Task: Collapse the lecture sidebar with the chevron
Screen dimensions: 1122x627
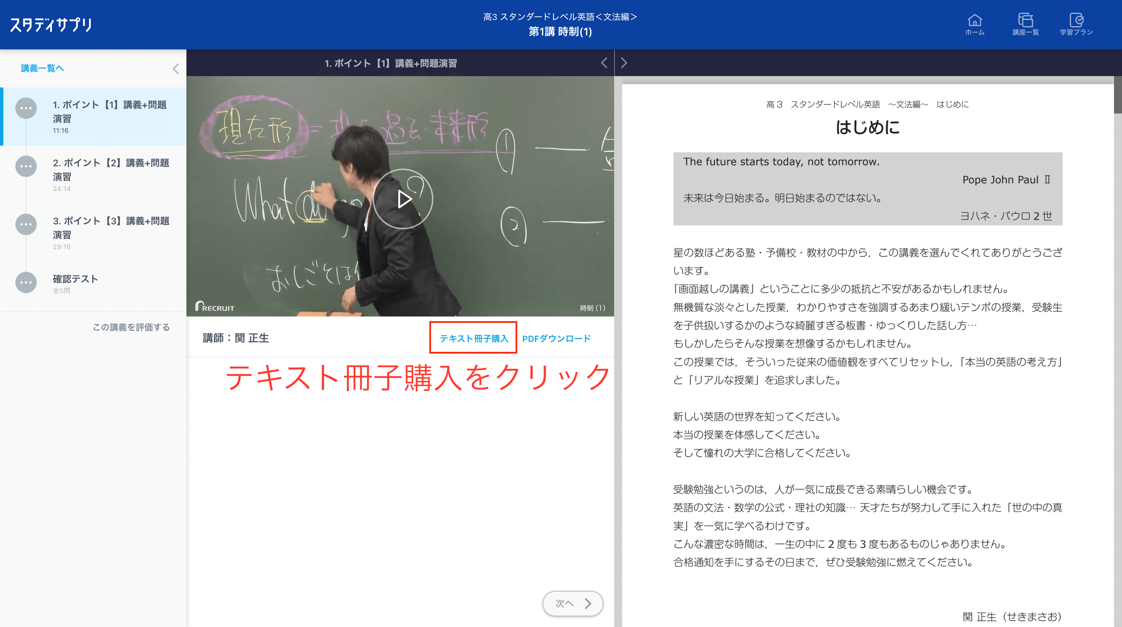Action: pos(175,69)
